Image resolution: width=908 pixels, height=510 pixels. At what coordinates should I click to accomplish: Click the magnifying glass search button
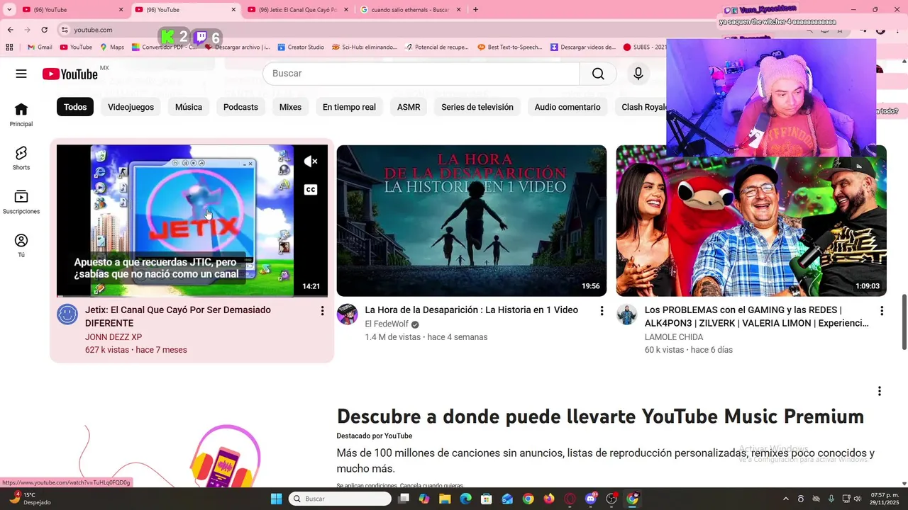[598, 74]
